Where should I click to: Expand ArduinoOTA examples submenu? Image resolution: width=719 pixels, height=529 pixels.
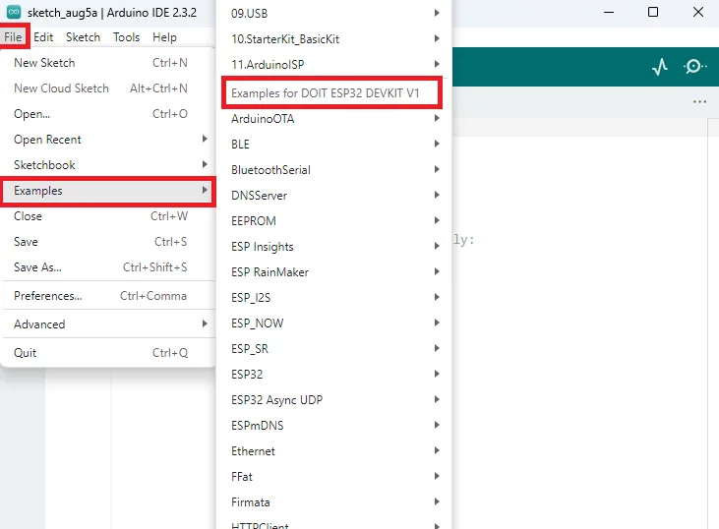pos(334,119)
